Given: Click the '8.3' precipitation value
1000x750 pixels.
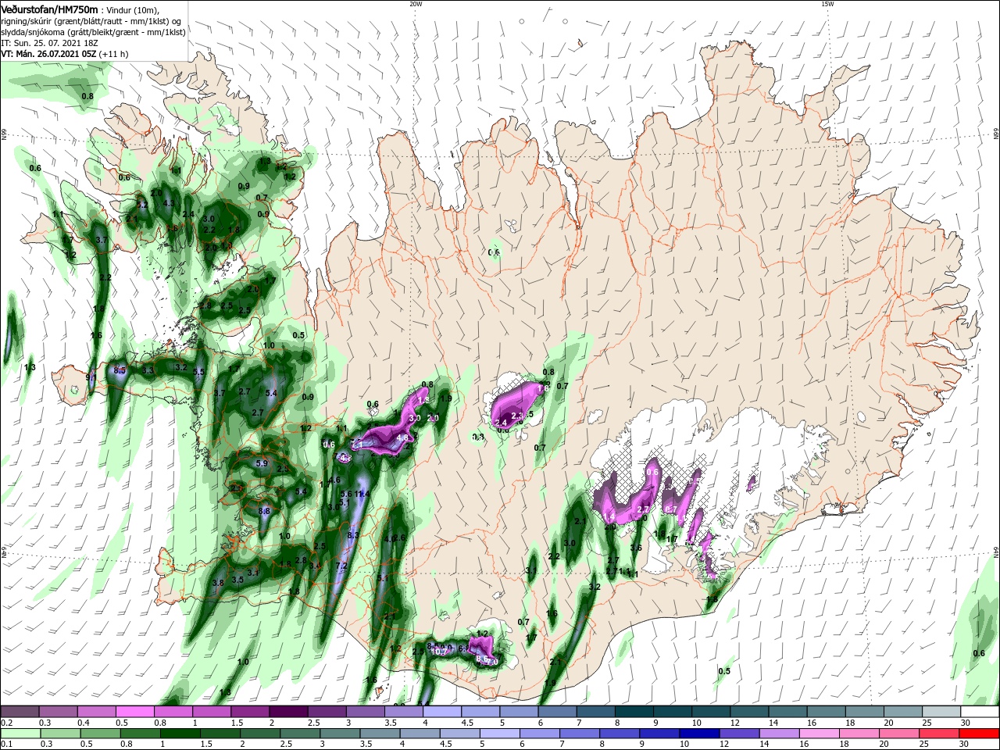Looking at the screenshot, I should coord(352,535).
